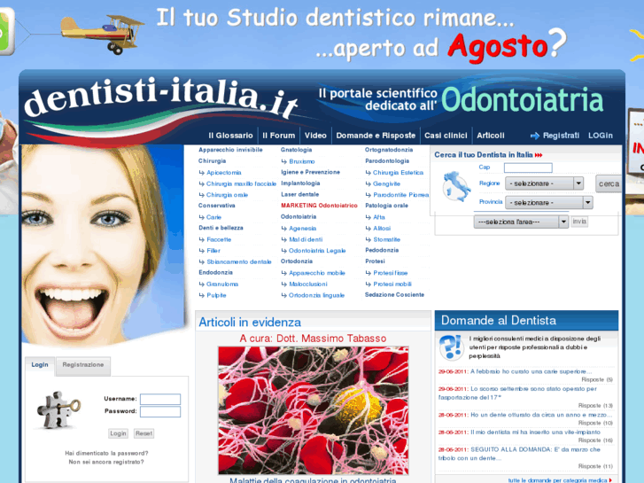
Task: Open Protesi fisse link
Action: [x=390, y=273]
